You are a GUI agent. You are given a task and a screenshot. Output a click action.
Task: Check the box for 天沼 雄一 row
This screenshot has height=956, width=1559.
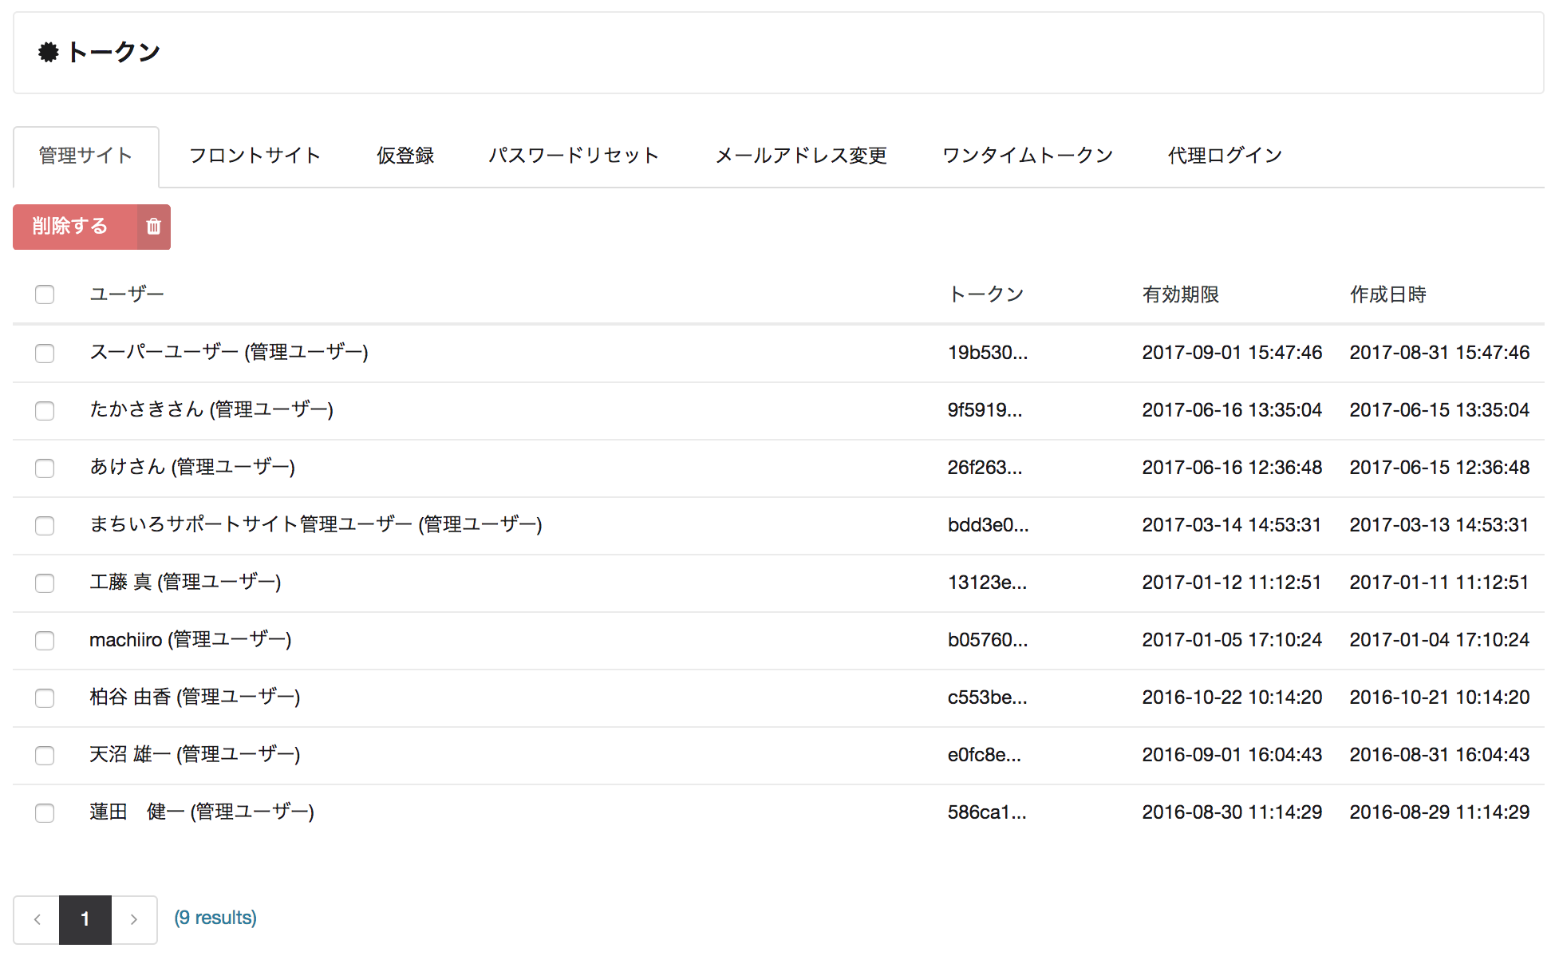point(45,755)
